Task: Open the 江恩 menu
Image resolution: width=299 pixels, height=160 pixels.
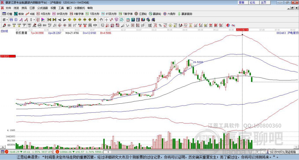Action: [x=32, y=8]
